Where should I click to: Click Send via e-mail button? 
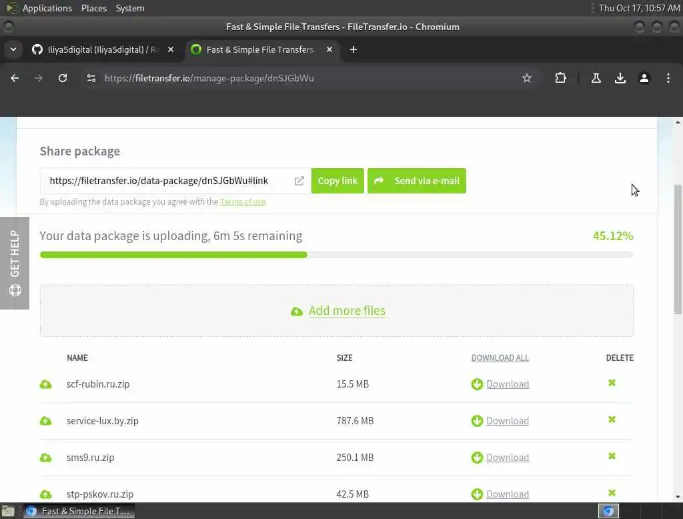pos(417,181)
